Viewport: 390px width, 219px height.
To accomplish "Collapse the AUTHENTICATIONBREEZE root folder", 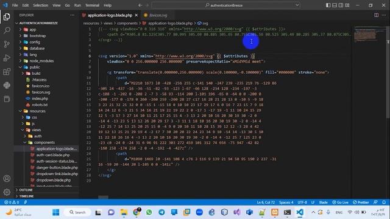I will pos(38,23).
